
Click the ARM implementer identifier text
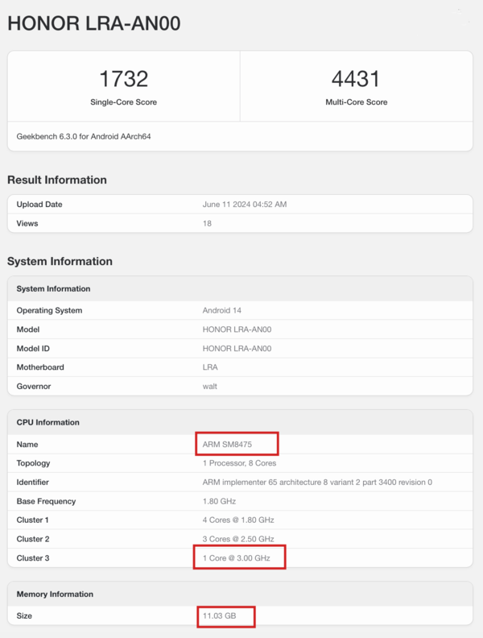pyautogui.click(x=317, y=482)
